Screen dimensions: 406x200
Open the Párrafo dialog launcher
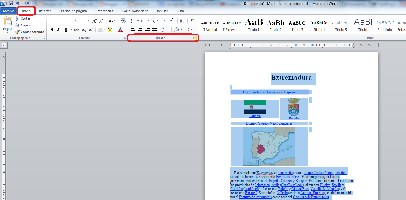click(195, 38)
